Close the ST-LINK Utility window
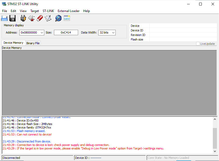Viewport: 219px width, 161px height. pos(213,4)
